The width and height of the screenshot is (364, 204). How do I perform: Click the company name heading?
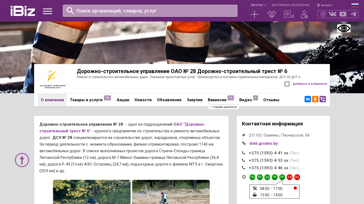[x=182, y=71]
